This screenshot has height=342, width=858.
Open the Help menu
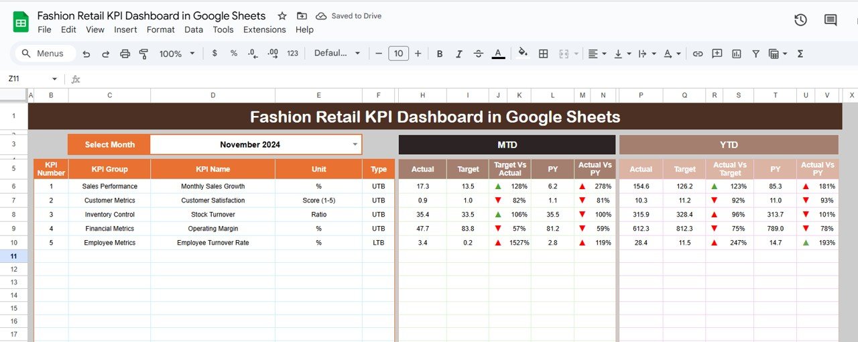click(304, 30)
